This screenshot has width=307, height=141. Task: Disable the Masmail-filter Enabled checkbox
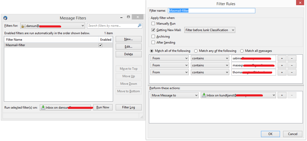101,45
